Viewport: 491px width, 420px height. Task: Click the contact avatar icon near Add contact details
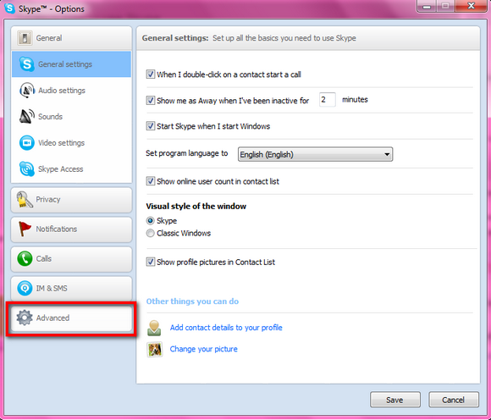pyautogui.click(x=154, y=328)
